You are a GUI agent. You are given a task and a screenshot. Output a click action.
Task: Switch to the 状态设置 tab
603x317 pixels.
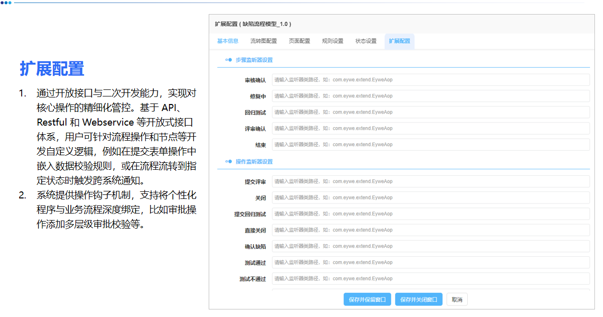365,41
